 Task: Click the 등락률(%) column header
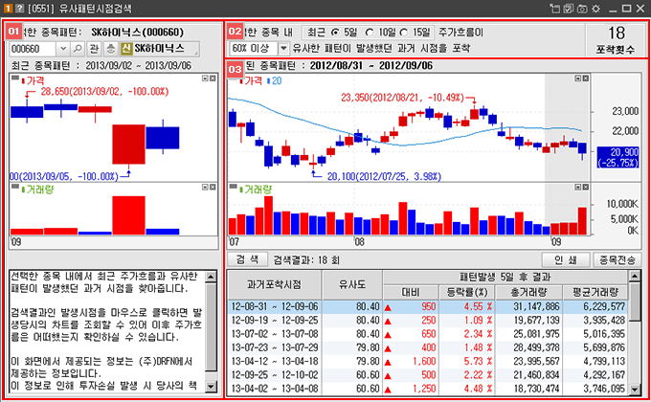[467, 292]
